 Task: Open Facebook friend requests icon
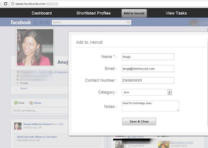(35, 22)
